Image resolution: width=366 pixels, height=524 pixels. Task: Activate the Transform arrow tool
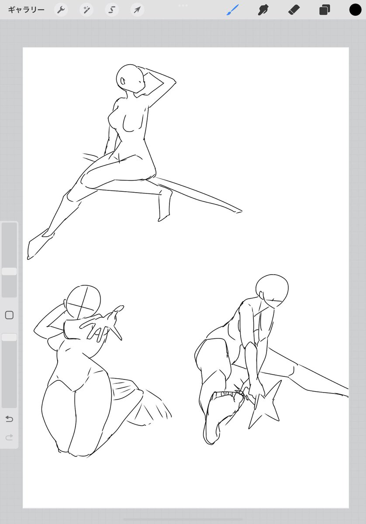tap(138, 10)
